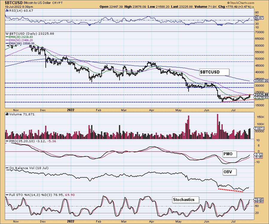This screenshot has height=224, width=269.
Task: Click the Nov label on the bottom date axis
Action: (x=16, y=221)
